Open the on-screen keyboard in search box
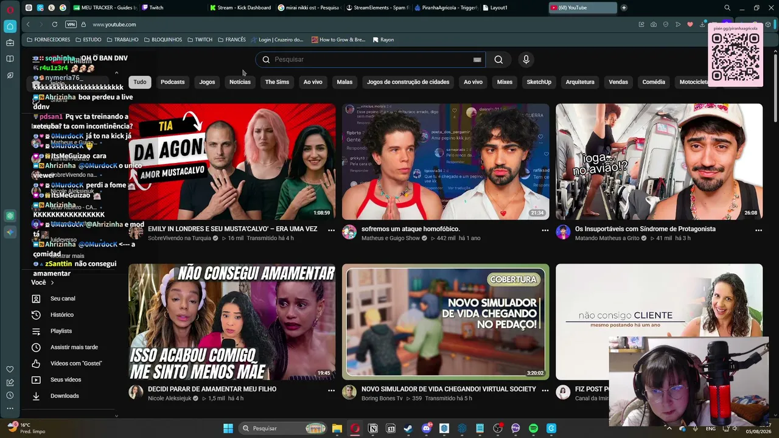Screen dimensions: 779x438 click(477, 60)
